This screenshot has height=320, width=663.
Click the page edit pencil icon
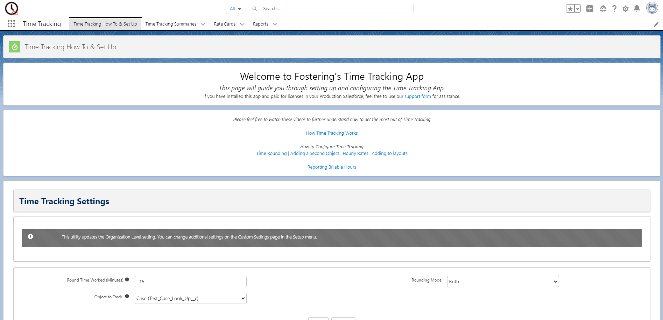pos(656,24)
